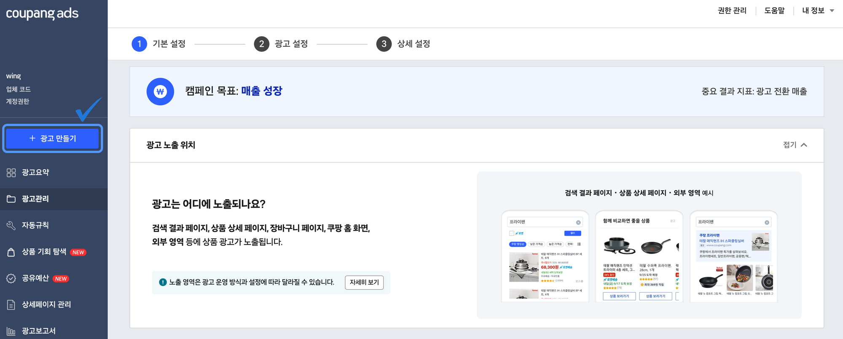Click the 공유예산 badge icon

coord(11,278)
